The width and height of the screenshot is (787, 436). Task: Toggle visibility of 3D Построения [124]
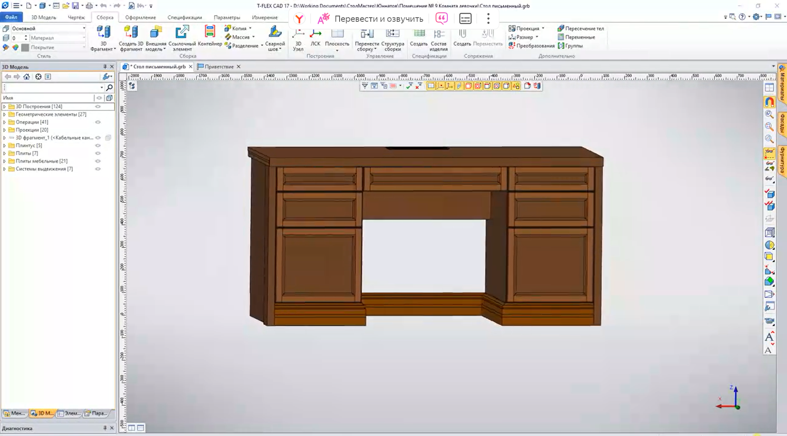(98, 107)
